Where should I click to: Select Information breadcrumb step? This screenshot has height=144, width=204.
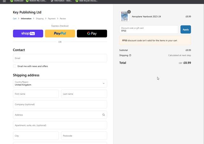(x=26, y=18)
